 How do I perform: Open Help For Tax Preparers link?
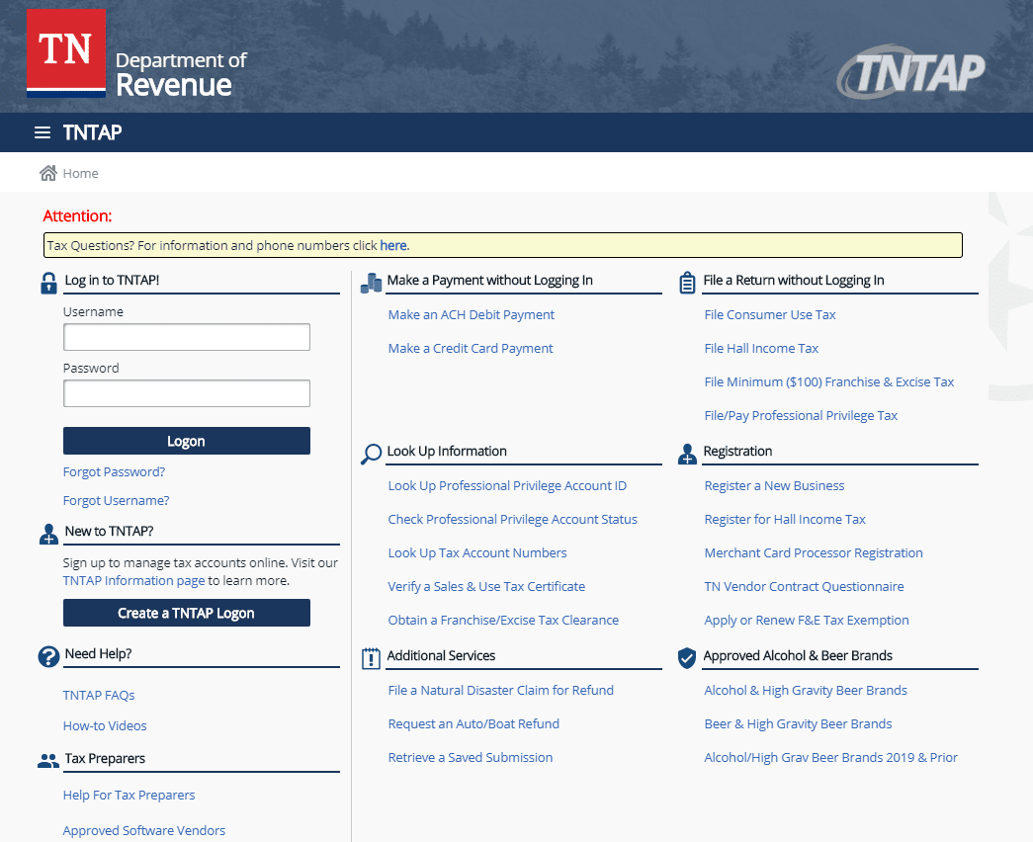[x=129, y=795]
